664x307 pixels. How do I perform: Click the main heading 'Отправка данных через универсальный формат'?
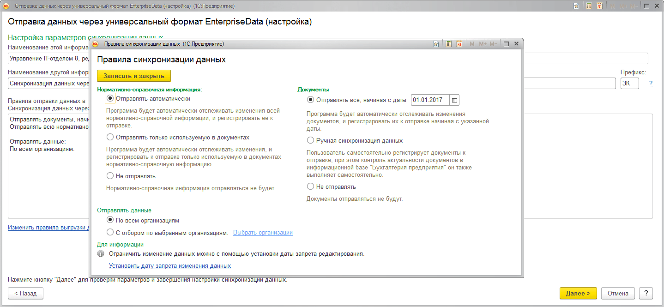[160, 22]
